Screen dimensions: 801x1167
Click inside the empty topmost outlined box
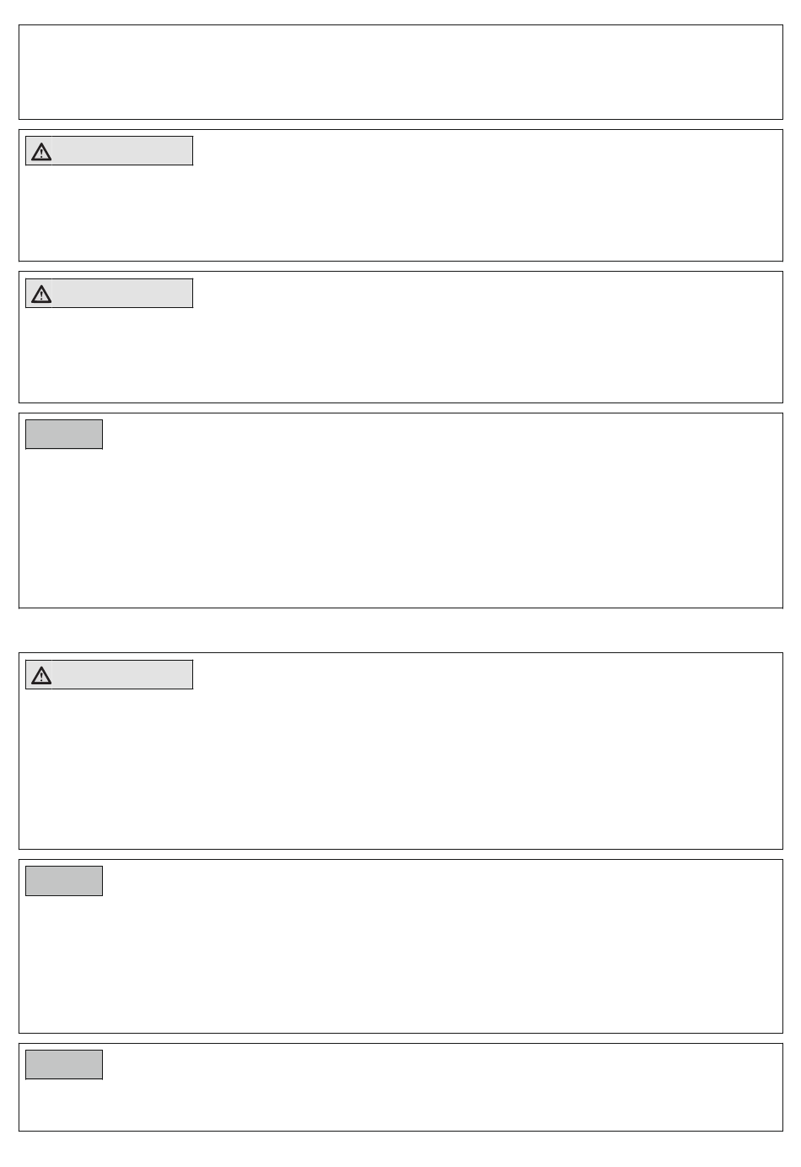[400, 73]
